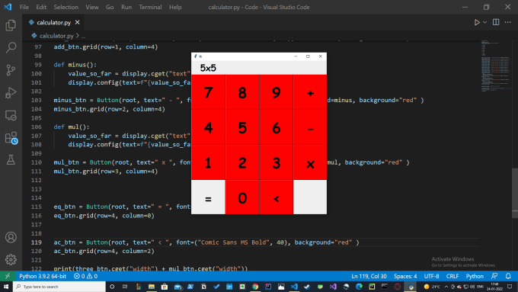Open the Edit menu
518x292 pixels.
coord(41,7)
